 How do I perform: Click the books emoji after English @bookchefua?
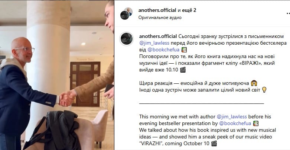coord(255,124)
